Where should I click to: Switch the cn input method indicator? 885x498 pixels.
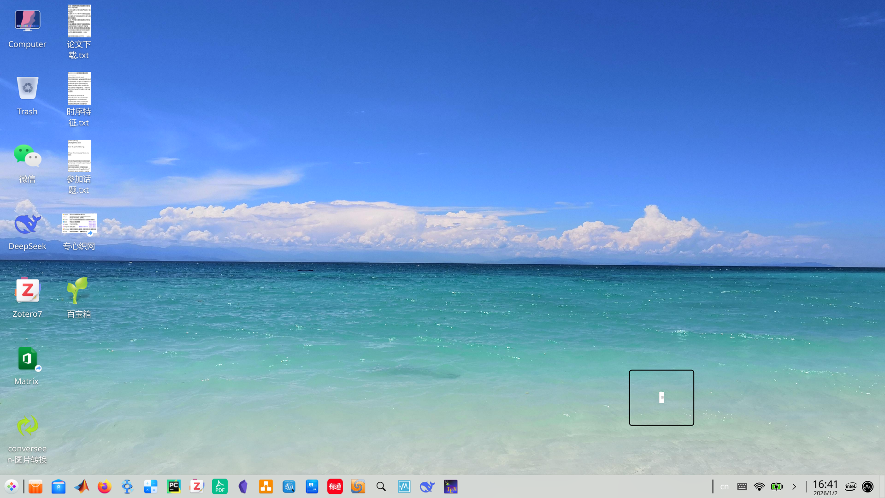tap(725, 486)
